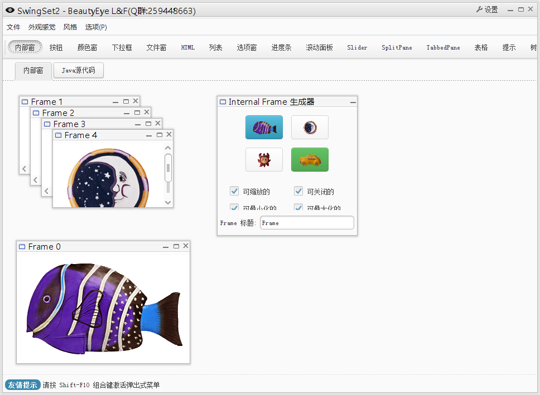Open the Slider demo in toolbar
The image size is (540, 395).
point(357,48)
